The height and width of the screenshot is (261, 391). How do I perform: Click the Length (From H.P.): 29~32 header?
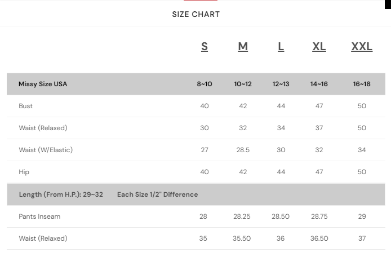tap(61, 194)
